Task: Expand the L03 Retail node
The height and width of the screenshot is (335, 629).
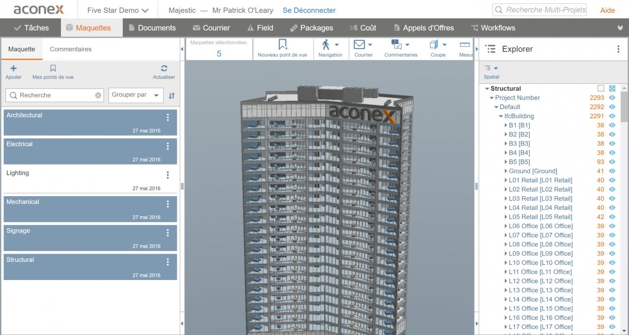Action: [506, 199]
